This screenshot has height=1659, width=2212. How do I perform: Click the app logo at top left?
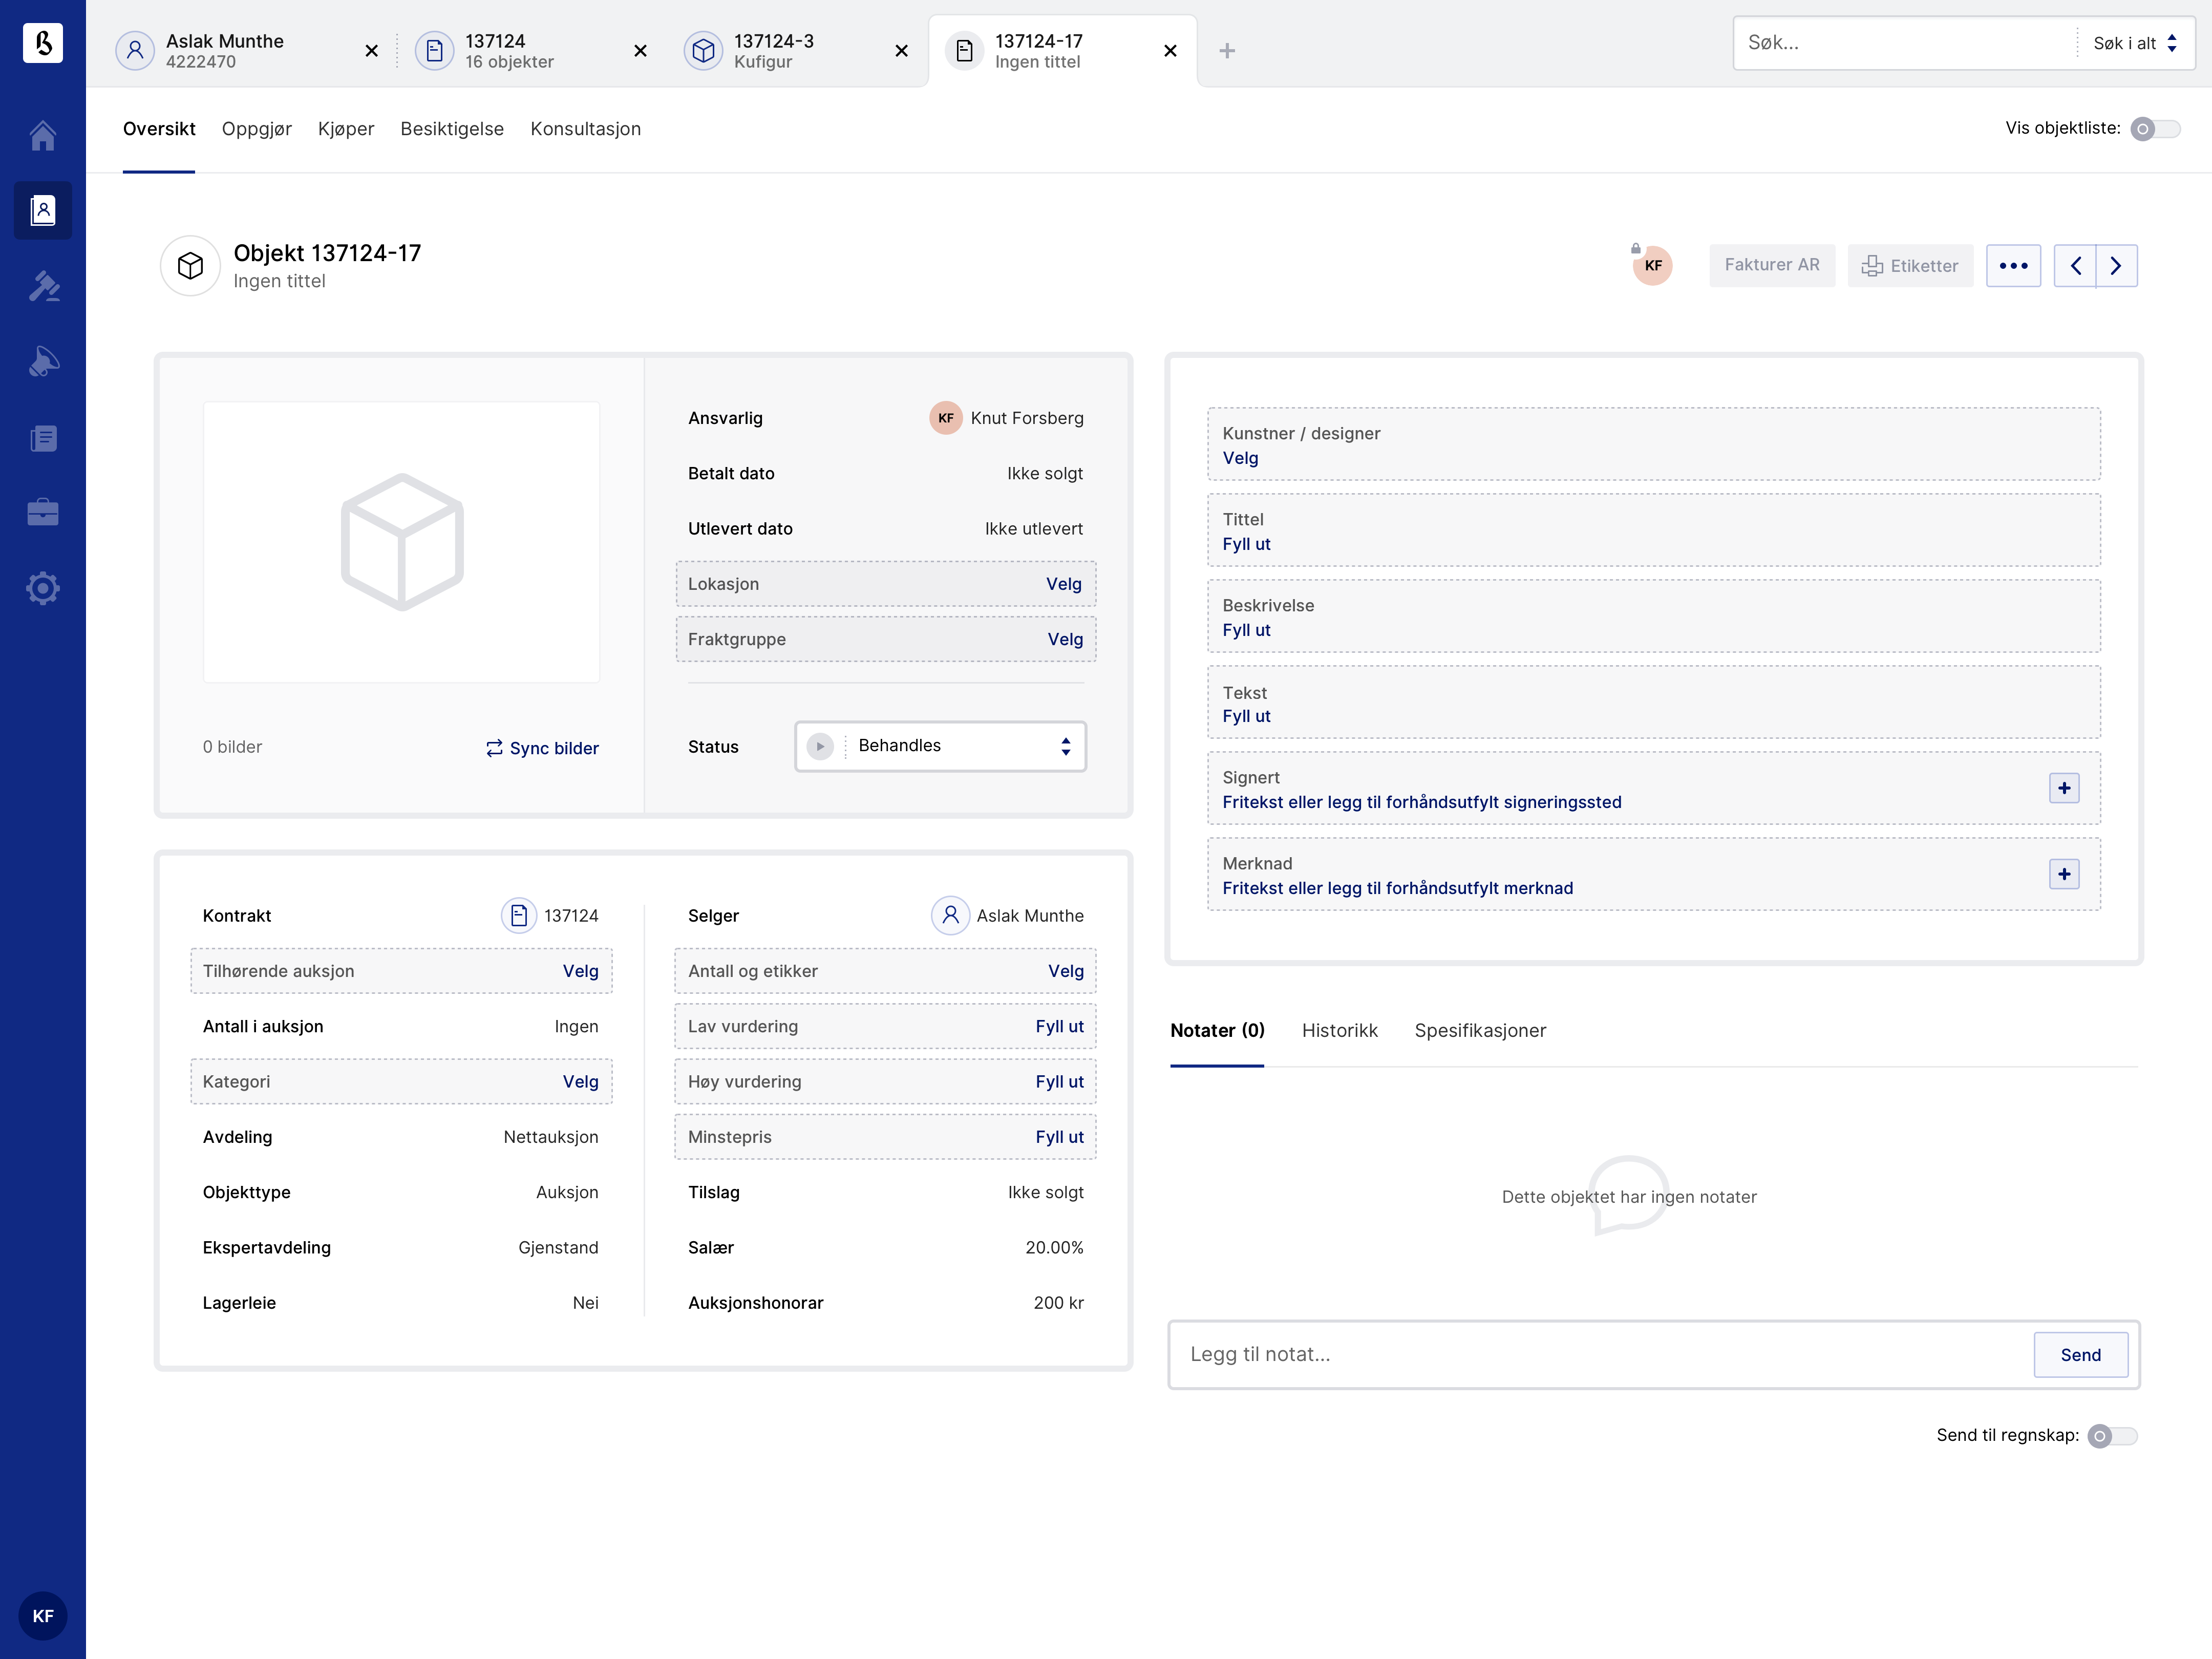42,42
